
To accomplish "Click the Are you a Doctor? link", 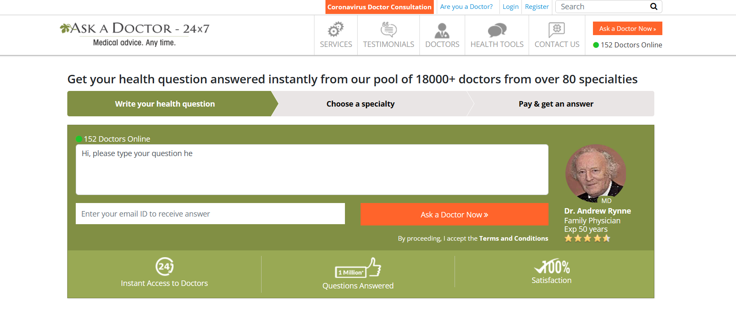I will (466, 6).
